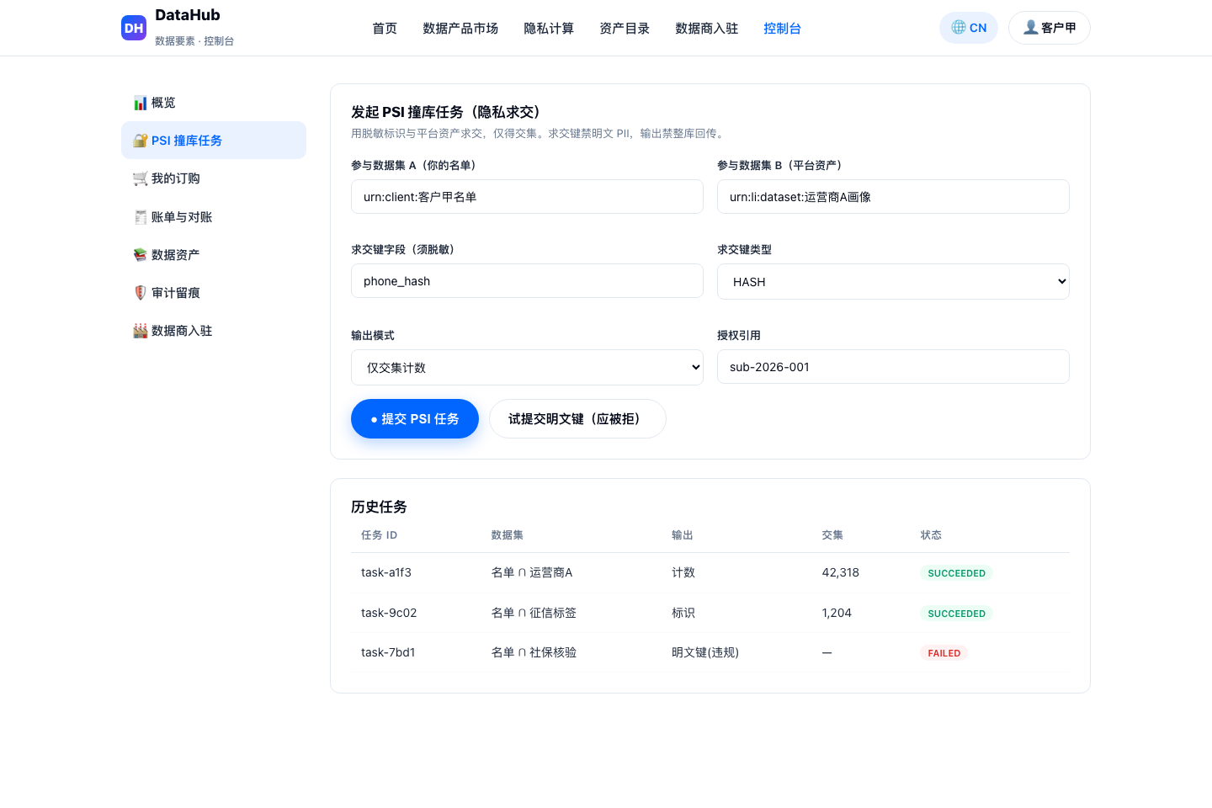
Task: Click task ID task-a1f3
Action: click(386, 572)
